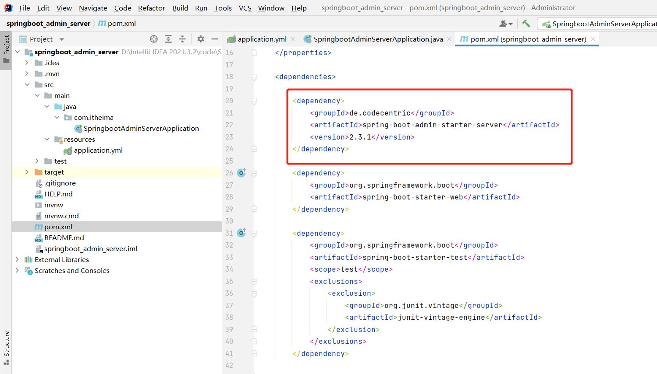This screenshot has width=657, height=374.
Task: Collapse the resources folder
Action: 47,139
